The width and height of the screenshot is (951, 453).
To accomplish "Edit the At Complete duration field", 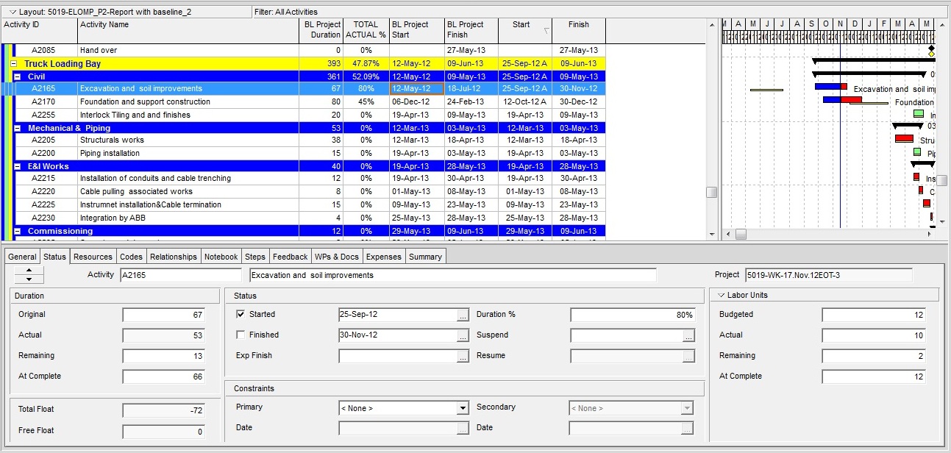I will (163, 377).
